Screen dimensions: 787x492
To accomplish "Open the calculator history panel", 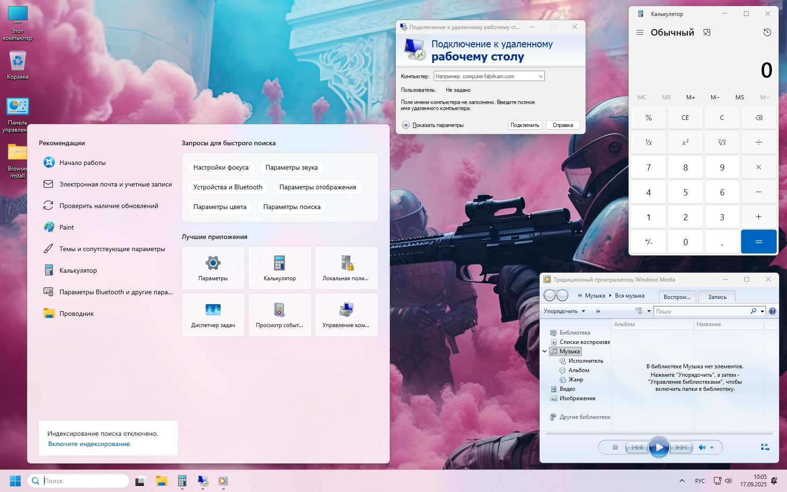I will click(x=767, y=32).
